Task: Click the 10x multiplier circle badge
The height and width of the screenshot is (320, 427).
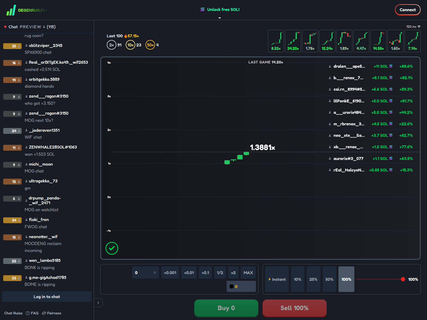Action: click(131, 45)
